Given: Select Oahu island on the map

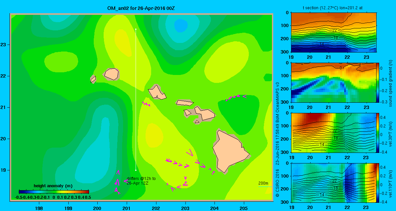Looking at the screenshot, I should [x=157, y=92].
